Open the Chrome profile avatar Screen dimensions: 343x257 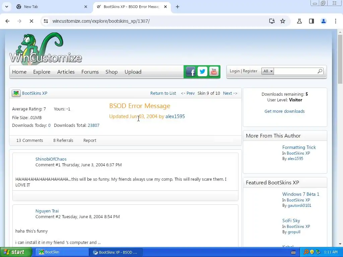(324, 21)
